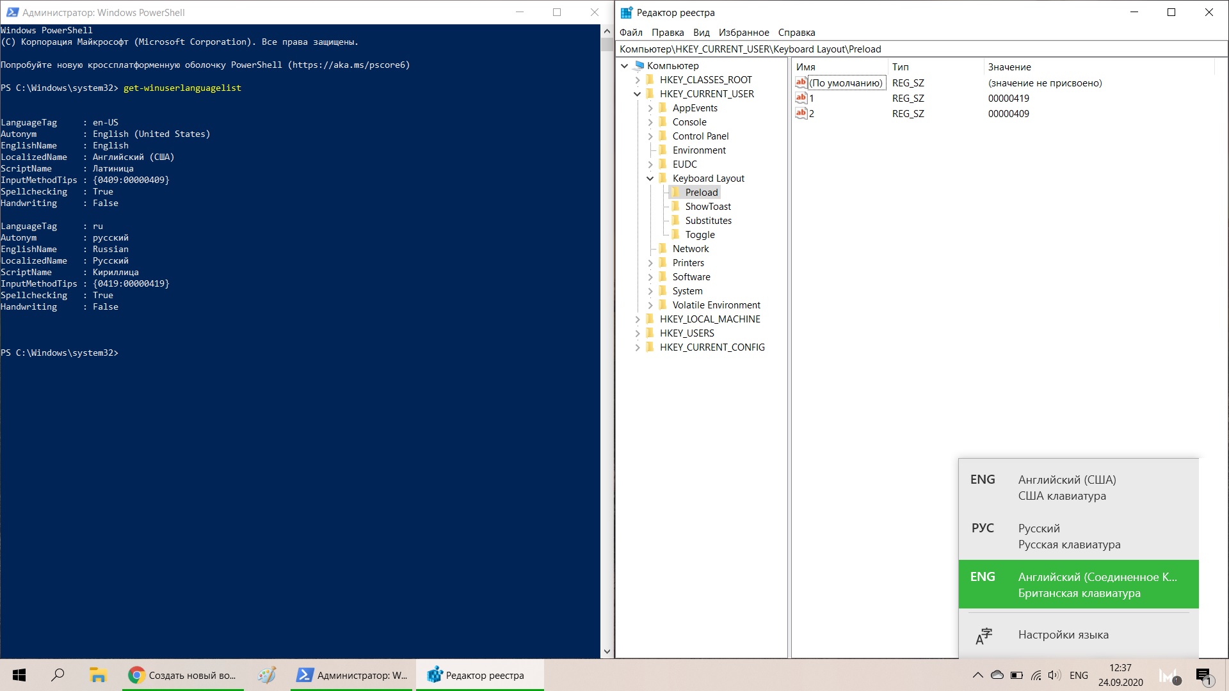Switch to PowerShell taskbar button
Viewport: 1229px width, 691px height.
coord(352,675)
